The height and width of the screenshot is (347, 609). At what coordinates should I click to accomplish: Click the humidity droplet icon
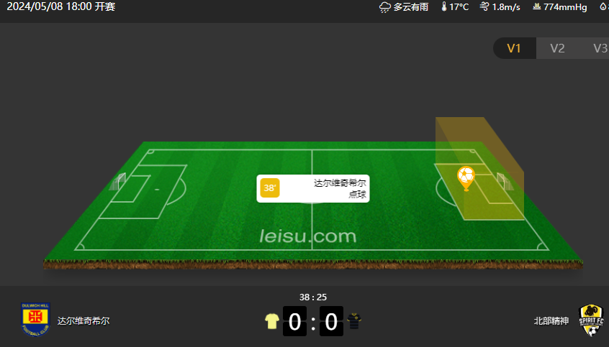[x=603, y=6]
